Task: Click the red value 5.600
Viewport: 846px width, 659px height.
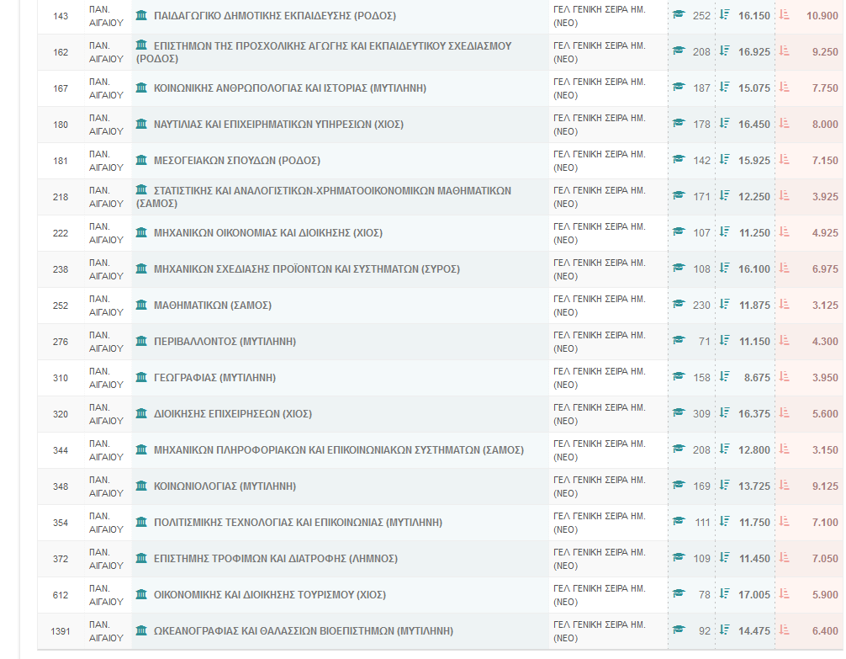Action: (x=825, y=414)
